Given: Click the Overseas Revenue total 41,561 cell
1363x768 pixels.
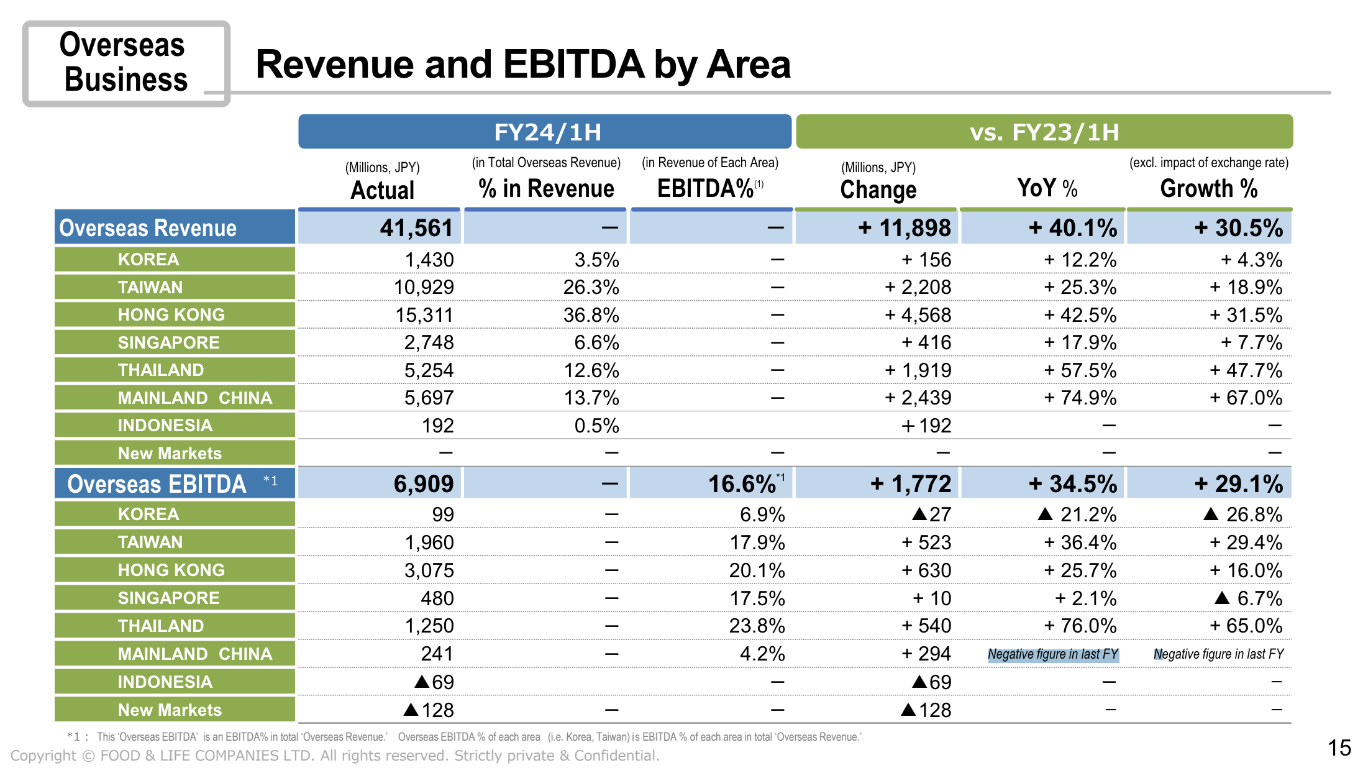Looking at the screenshot, I should click(416, 228).
